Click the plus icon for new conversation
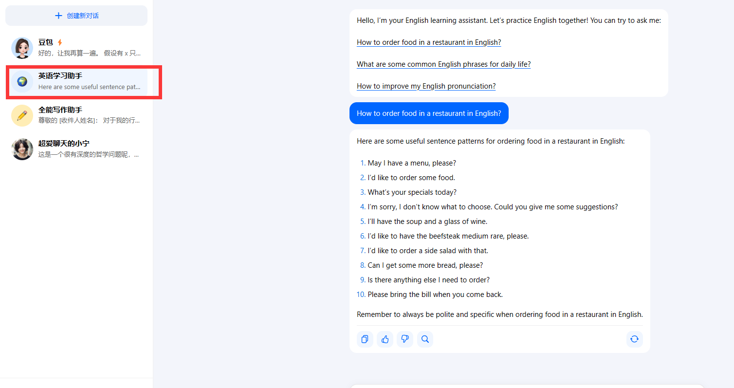Image resolution: width=734 pixels, height=388 pixels. click(59, 16)
